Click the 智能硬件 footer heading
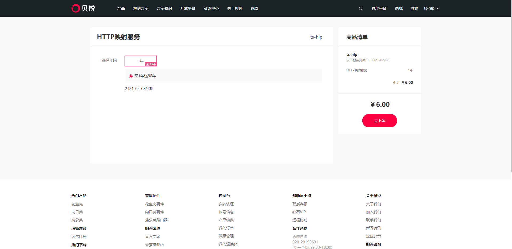The image size is (512, 249). (153, 196)
